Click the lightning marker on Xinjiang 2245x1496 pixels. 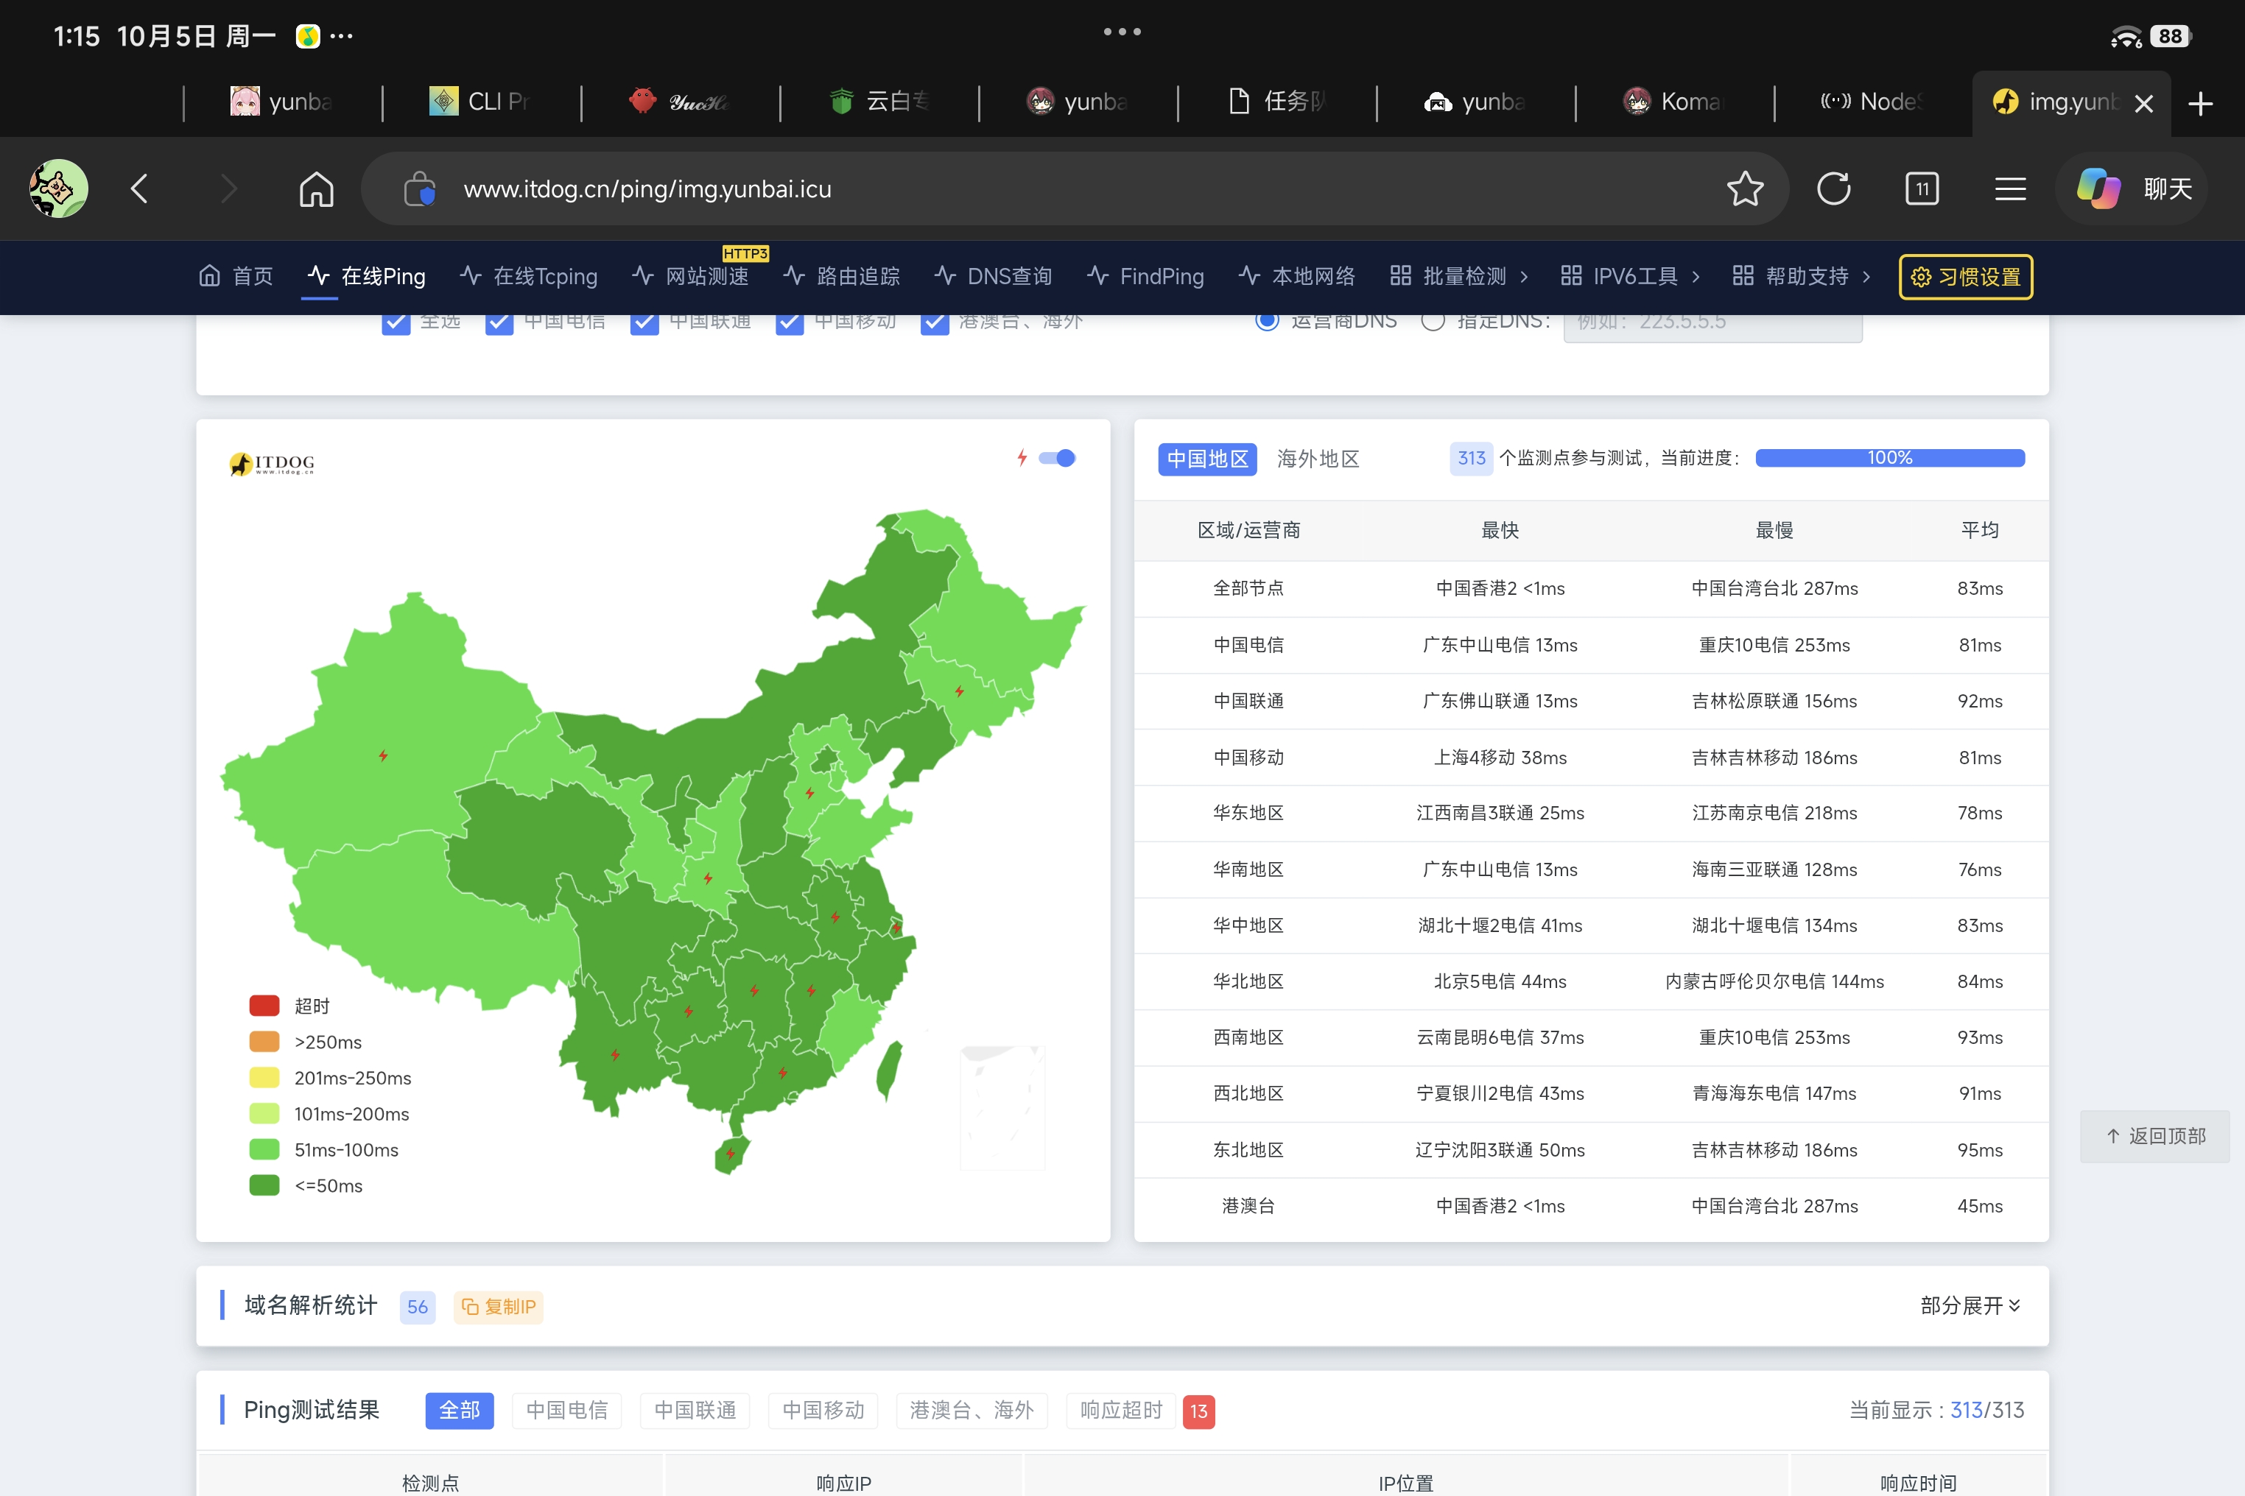[383, 755]
